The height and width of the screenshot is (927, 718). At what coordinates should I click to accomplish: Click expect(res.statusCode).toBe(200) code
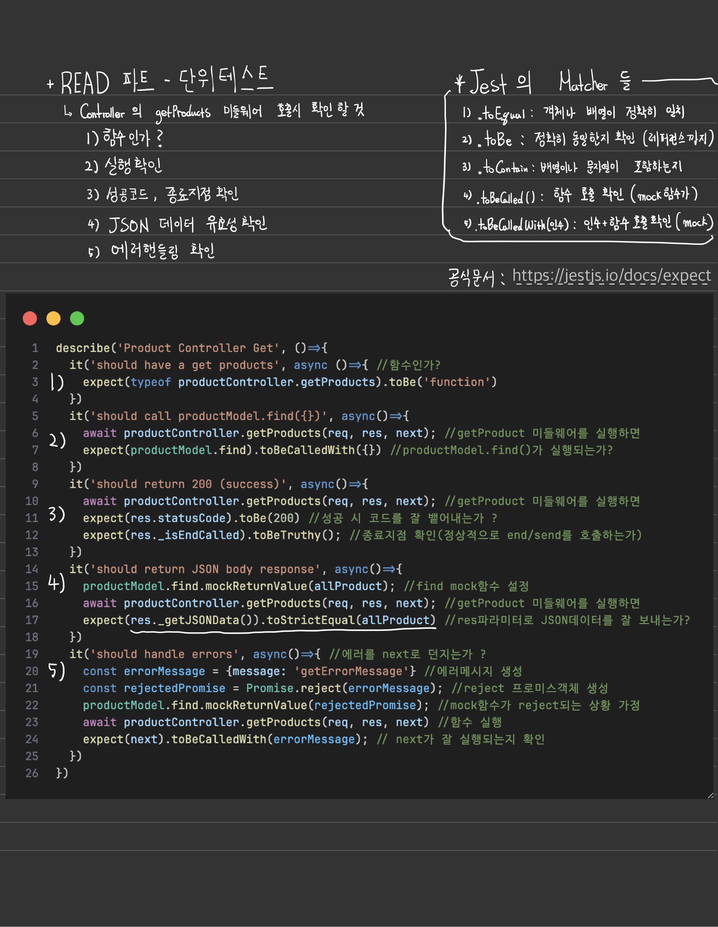191,518
